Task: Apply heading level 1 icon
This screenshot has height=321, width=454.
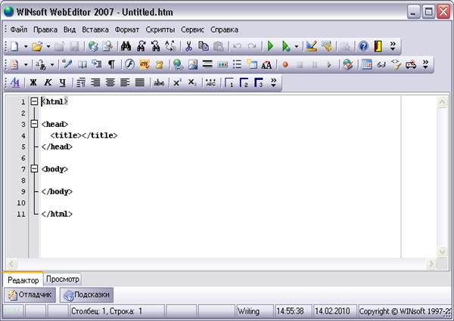Action: click(x=229, y=82)
